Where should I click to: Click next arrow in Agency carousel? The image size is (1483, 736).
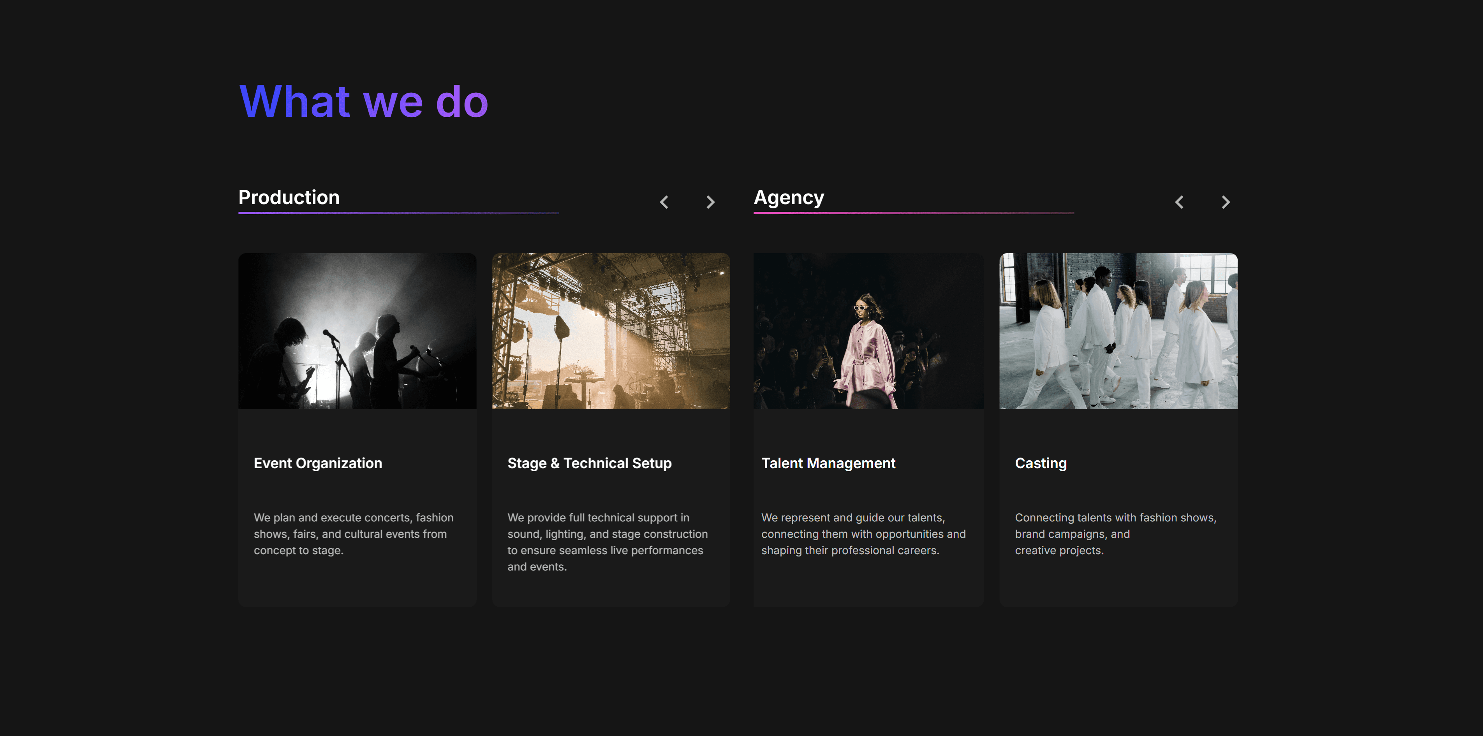point(1226,202)
